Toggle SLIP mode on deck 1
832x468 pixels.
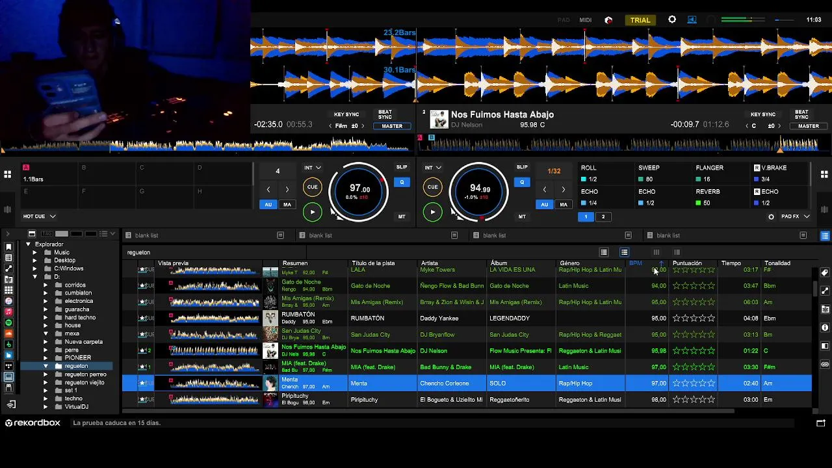click(x=402, y=167)
